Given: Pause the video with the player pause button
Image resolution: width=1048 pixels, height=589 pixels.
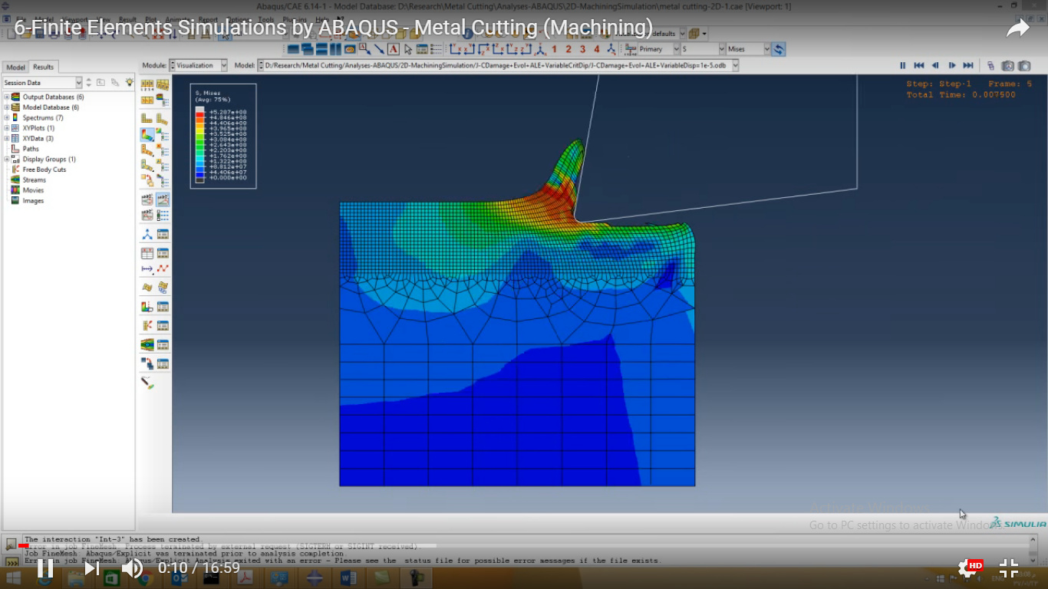Looking at the screenshot, I should (x=45, y=568).
